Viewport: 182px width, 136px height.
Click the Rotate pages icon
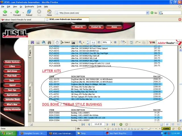tap(123, 42)
